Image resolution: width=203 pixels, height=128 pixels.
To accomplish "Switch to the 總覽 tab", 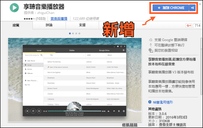I will point(16,25).
